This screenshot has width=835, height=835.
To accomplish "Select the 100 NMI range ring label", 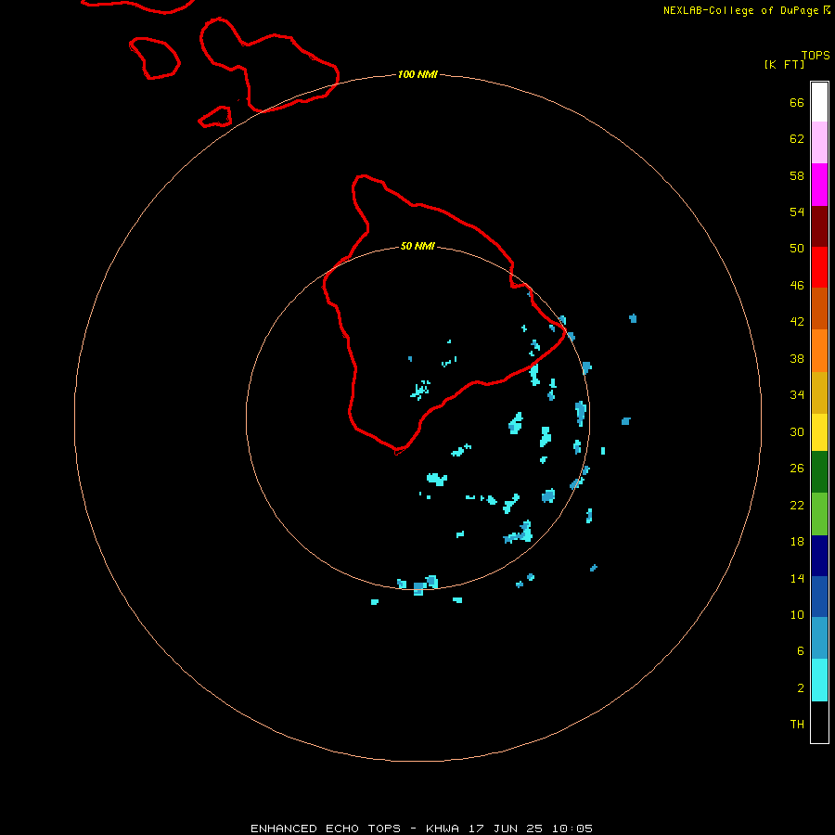I will click(x=417, y=74).
